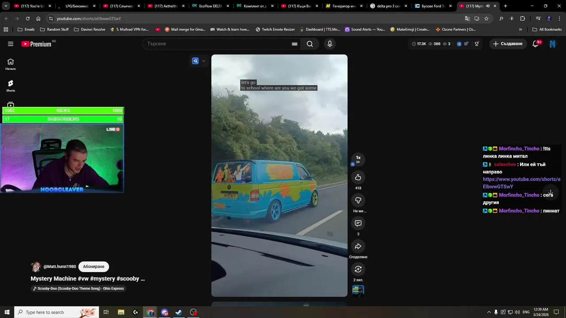Screen dimensions: 566x318
Task: Open the comments showing 3
Action: (x=358, y=223)
